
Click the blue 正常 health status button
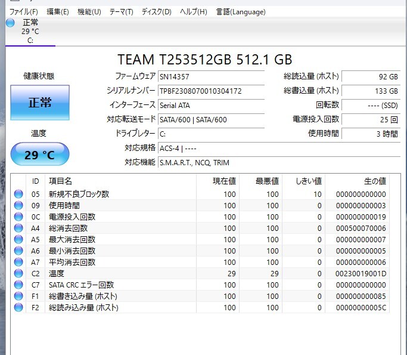(40, 102)
